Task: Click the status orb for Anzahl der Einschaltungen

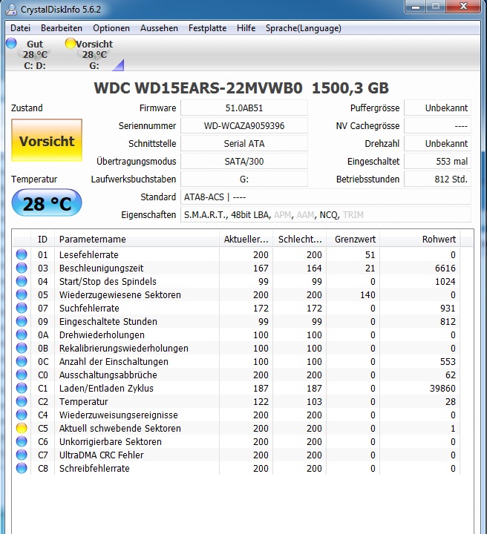Action: [22, 361]
